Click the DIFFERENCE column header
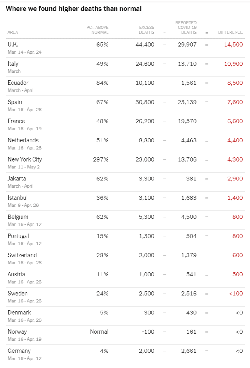The width and height of the screenshot is (250, 368). 230,32
